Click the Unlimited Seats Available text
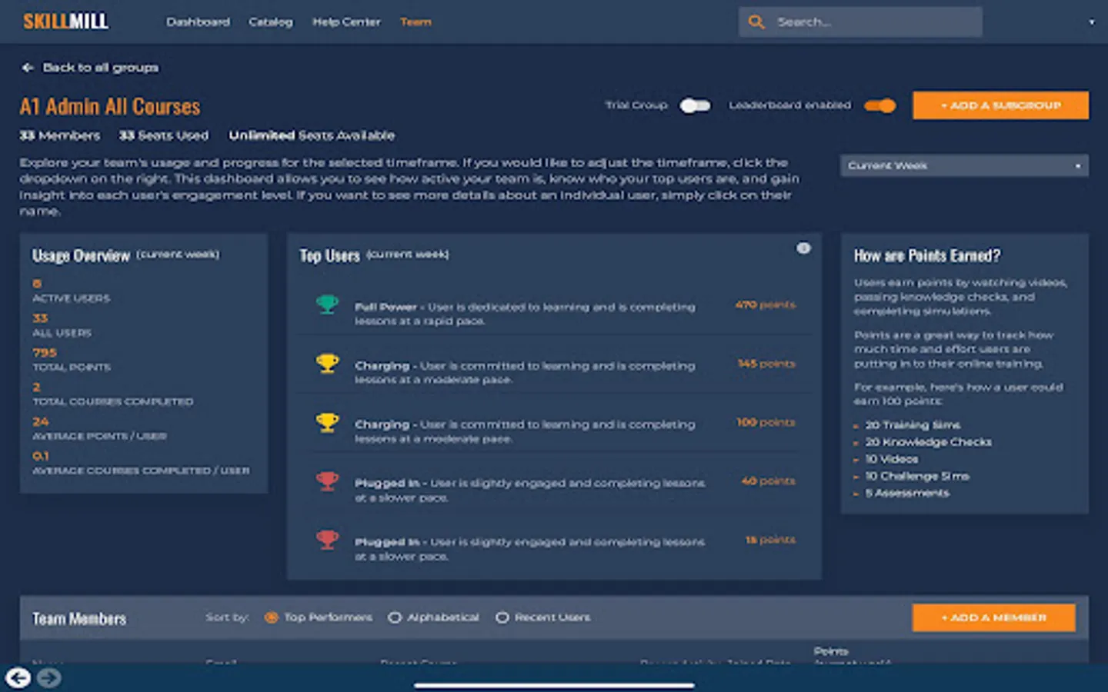The height and width of the screenshot is (692, 1108). coord(312,135)
